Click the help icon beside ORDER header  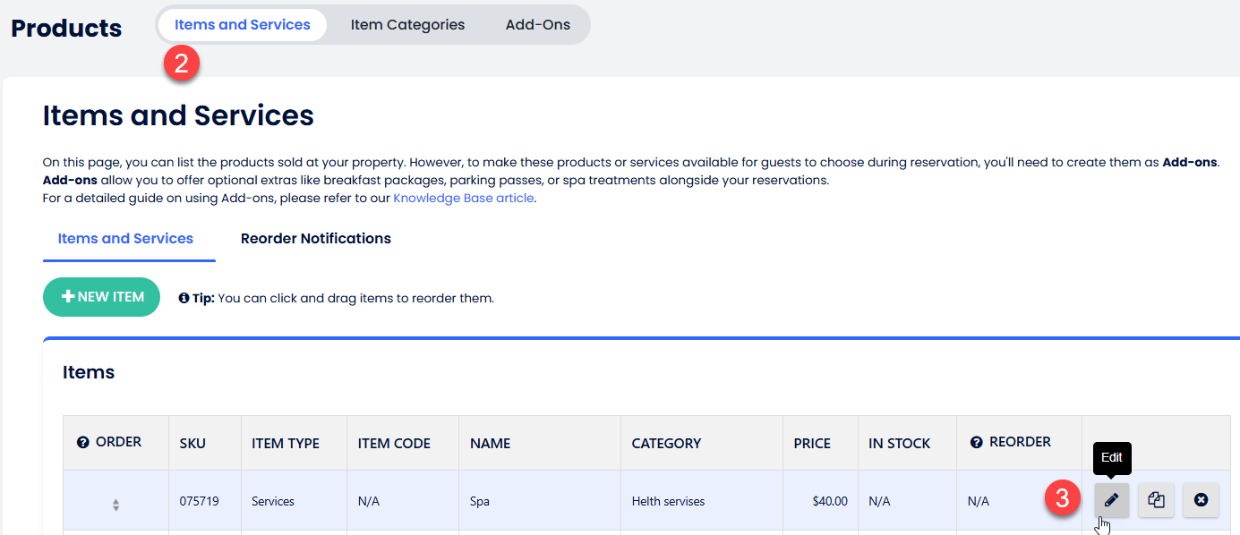pos(83,442)
